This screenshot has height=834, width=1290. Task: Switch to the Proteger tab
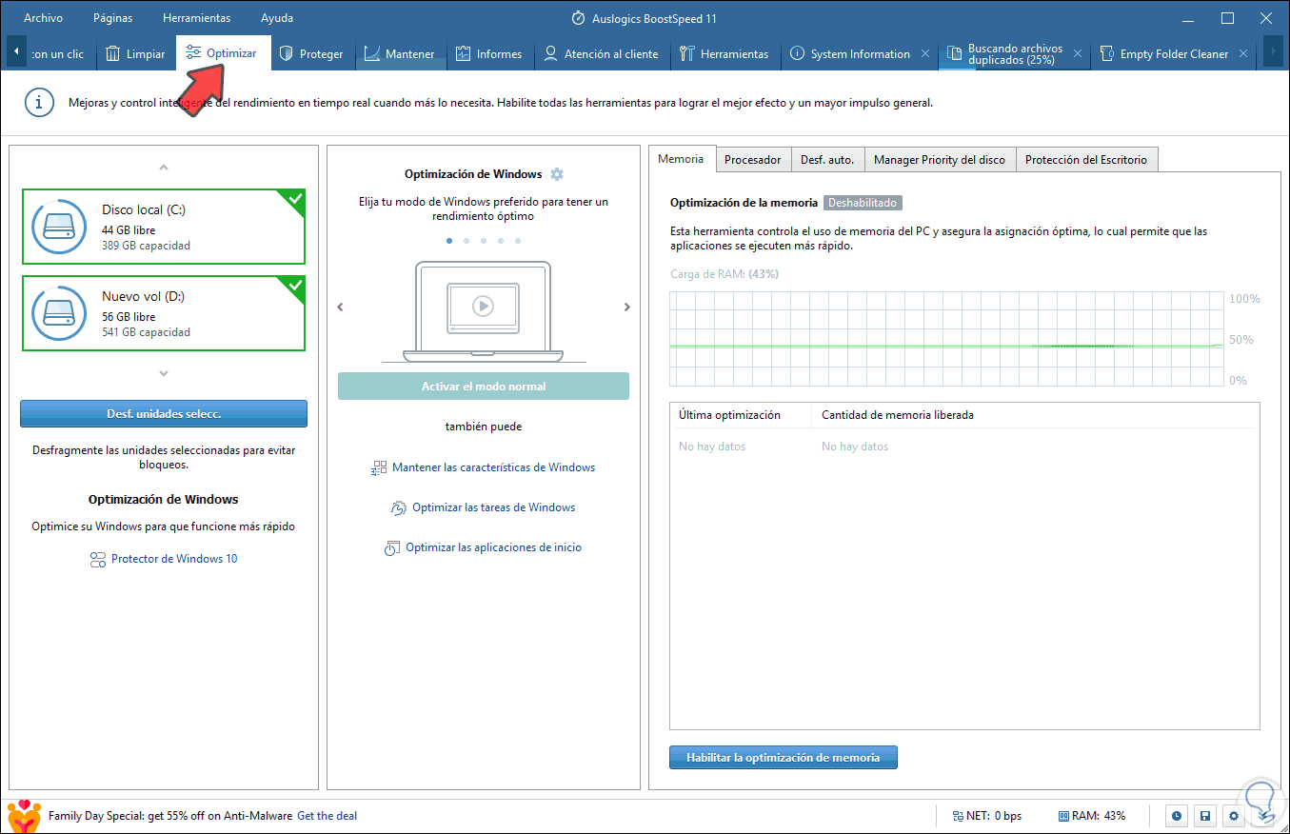click(x=310, y=54)
